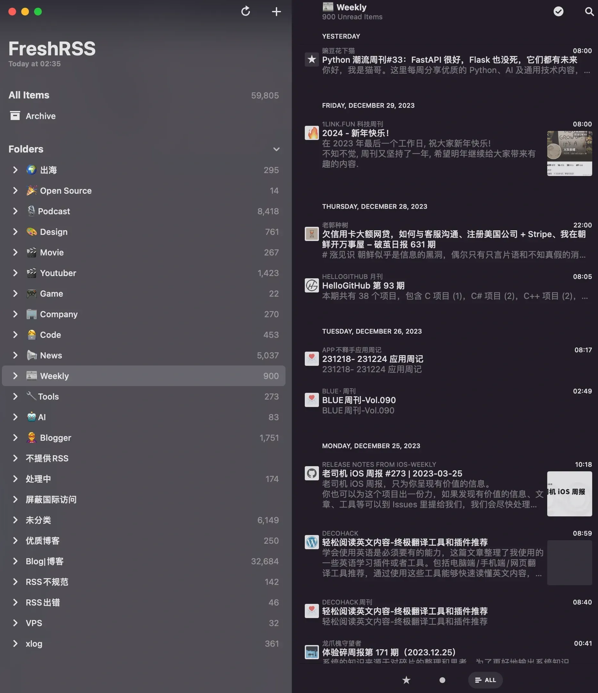Select the Youtuber folder
598x693 pixels.
[x=143, y=273]
